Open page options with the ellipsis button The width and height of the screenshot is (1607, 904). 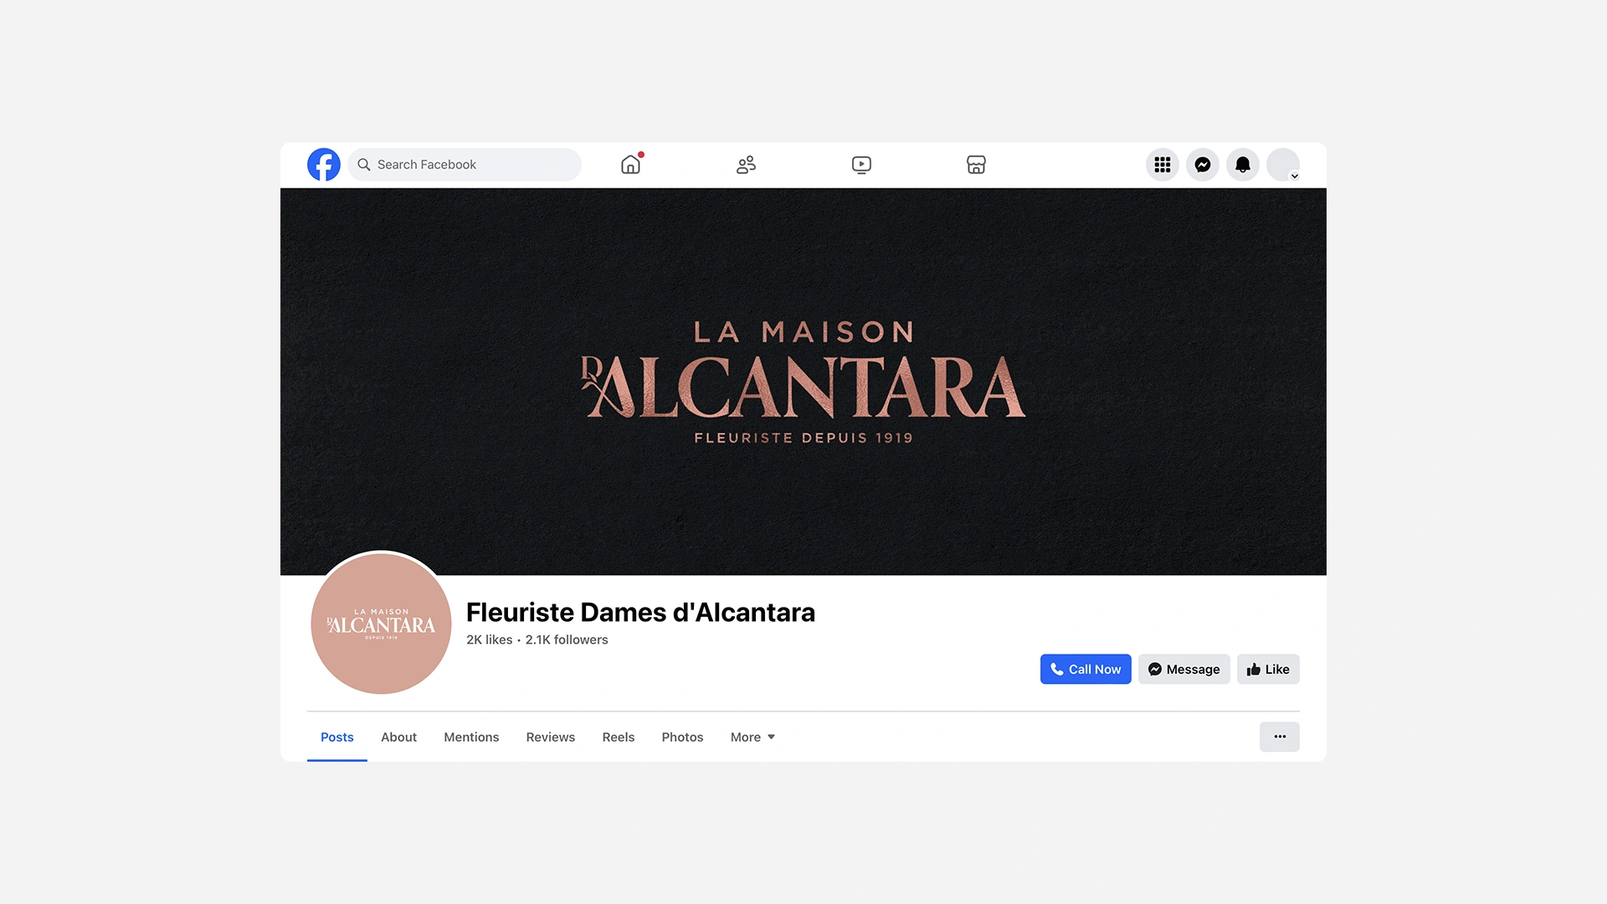1279,737
